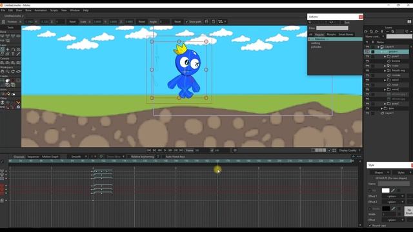413x232 pixels.
Task: Click the No Brush button
Action: (408, 211)
